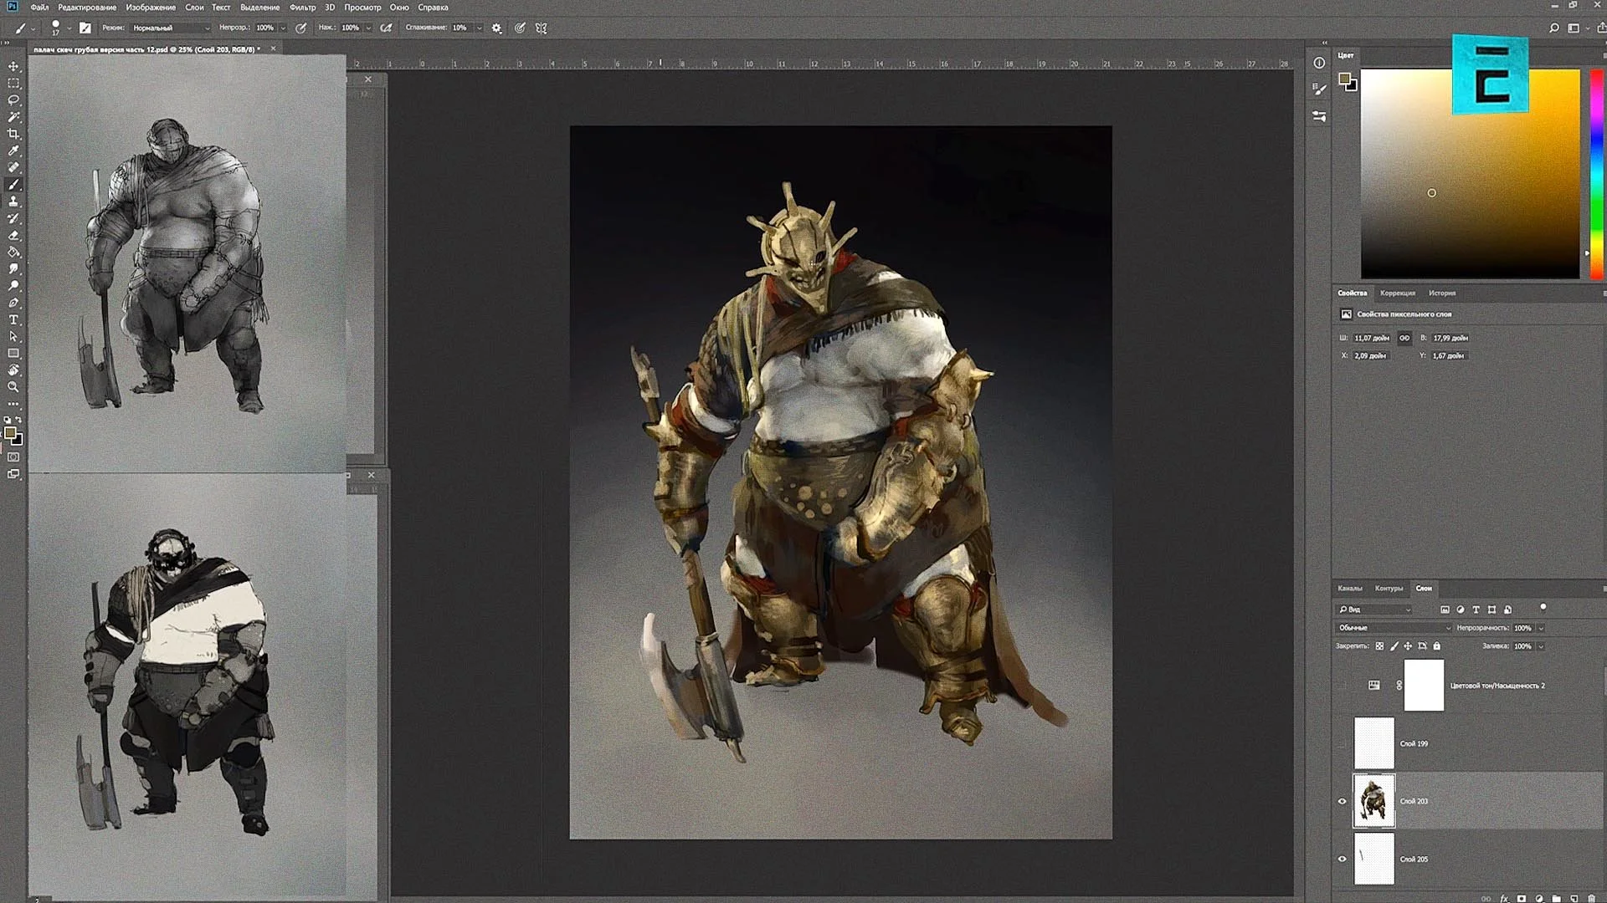Select the Crop tool
Viewport: 1607px width, 903px height.
coord(13,134)
